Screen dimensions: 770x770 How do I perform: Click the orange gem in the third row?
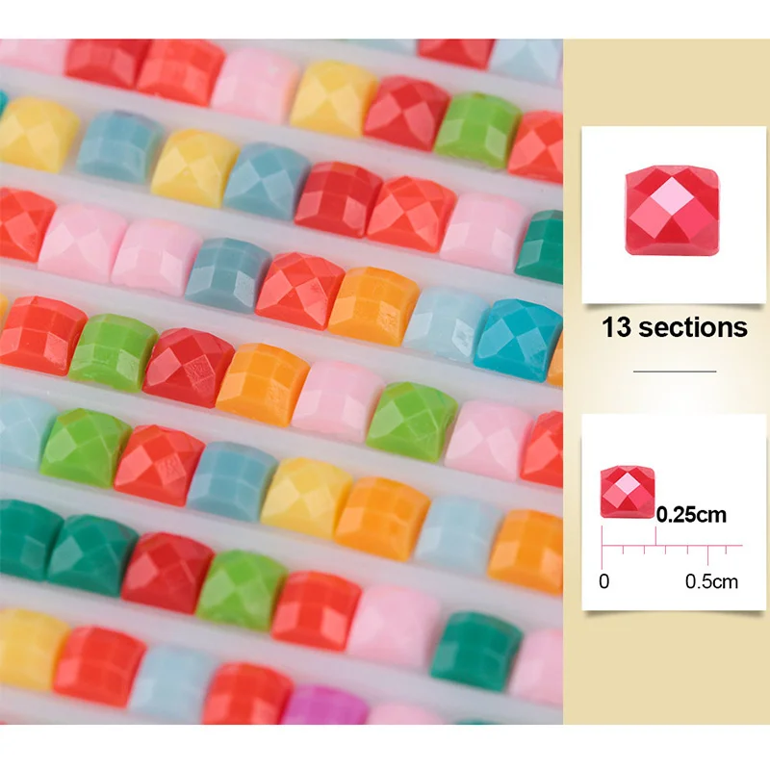373,305
